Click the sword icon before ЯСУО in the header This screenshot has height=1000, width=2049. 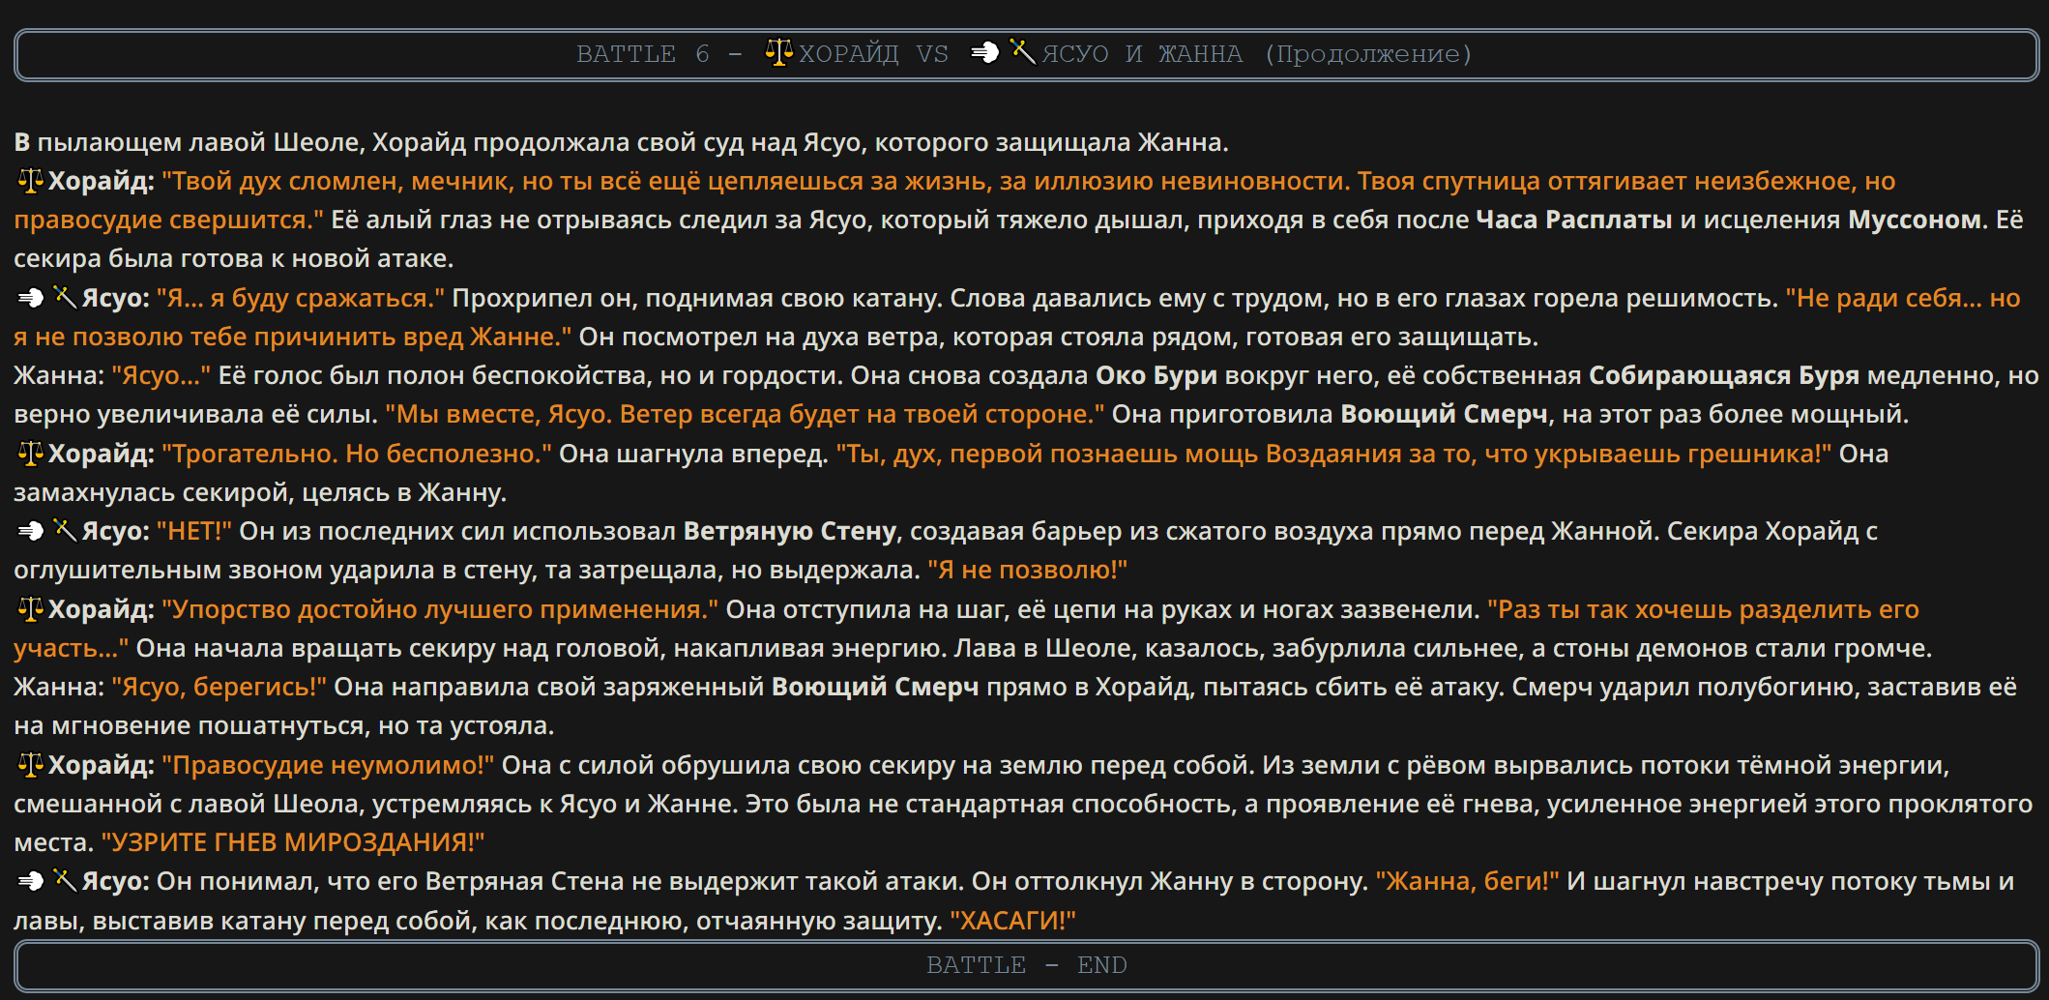1023,51
